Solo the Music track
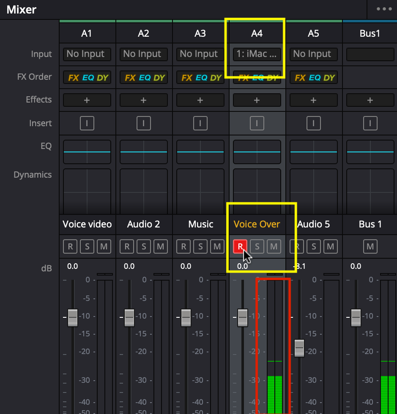397x414 pixels. [x=200, y=246]
